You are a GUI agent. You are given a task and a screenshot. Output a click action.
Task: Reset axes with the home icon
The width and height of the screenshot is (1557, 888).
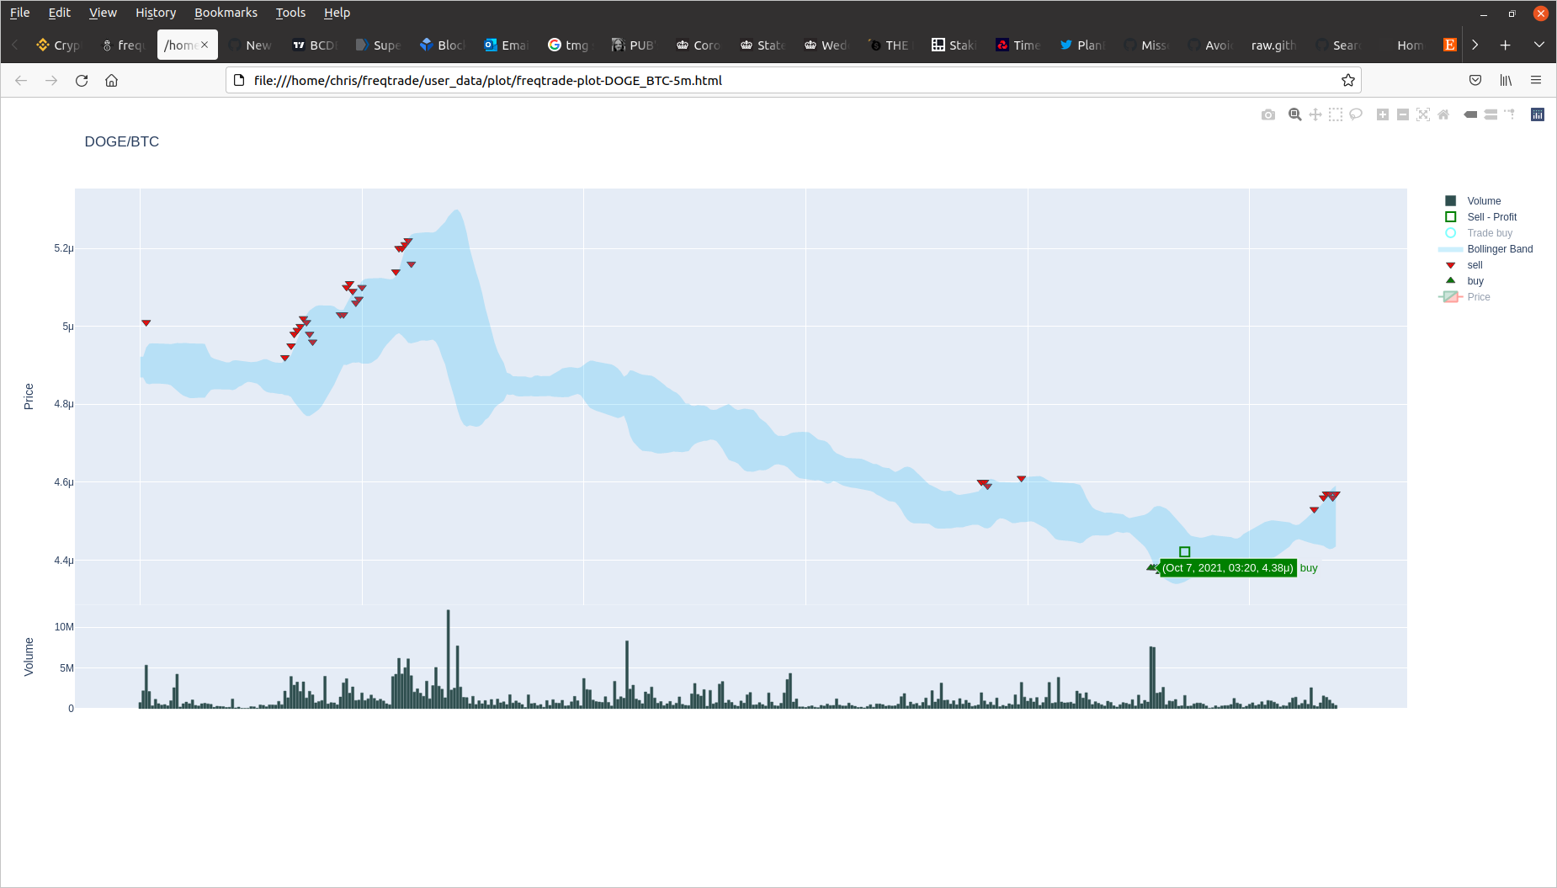[x=1443, y=114]
